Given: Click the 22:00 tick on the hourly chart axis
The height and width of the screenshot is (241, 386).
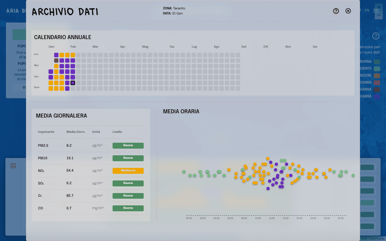Looking at the screenshot, I should 341,218.
